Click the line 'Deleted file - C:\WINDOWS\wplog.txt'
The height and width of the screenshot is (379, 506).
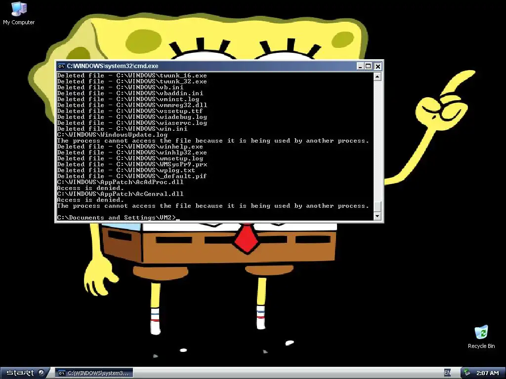pos(126,170)
